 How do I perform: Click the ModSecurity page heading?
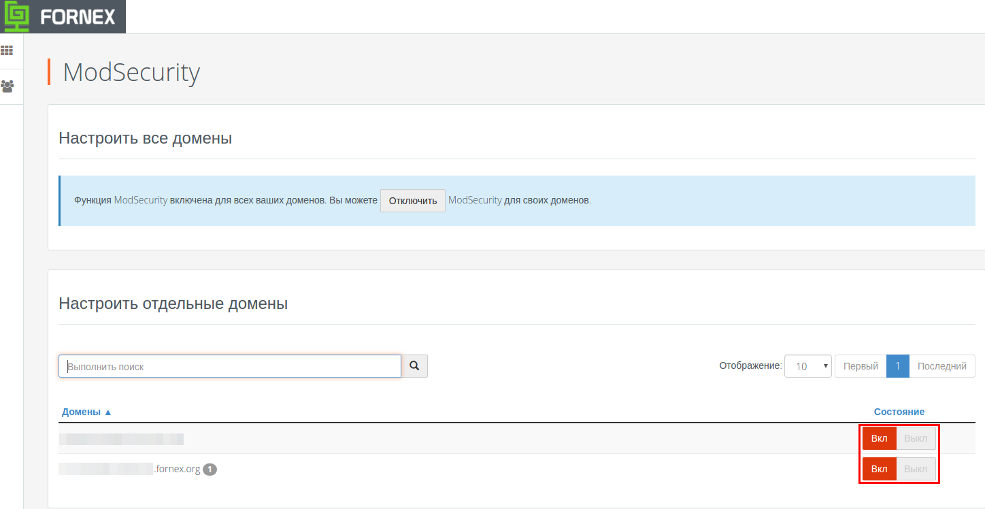[x=131, y=72]
